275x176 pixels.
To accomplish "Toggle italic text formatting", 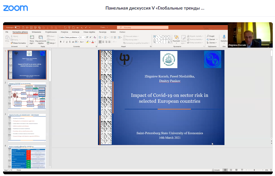I will click(64, 42).
